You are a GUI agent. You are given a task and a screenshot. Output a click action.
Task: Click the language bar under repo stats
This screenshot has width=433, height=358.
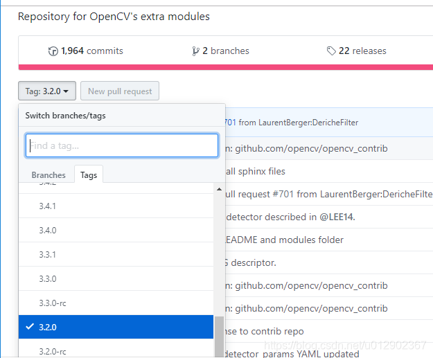tap(226, 67)
